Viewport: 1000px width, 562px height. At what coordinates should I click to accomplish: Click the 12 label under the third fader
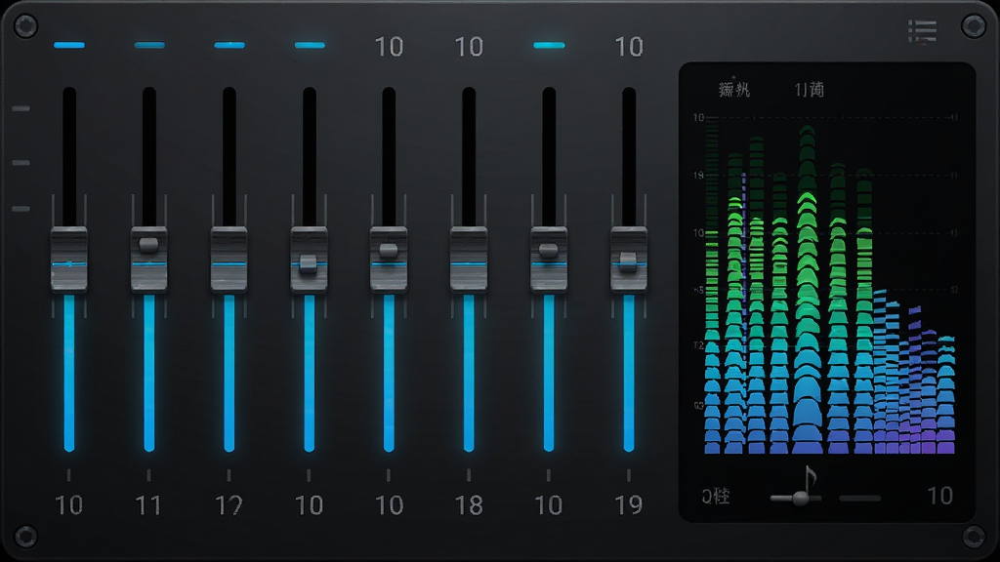229,505
